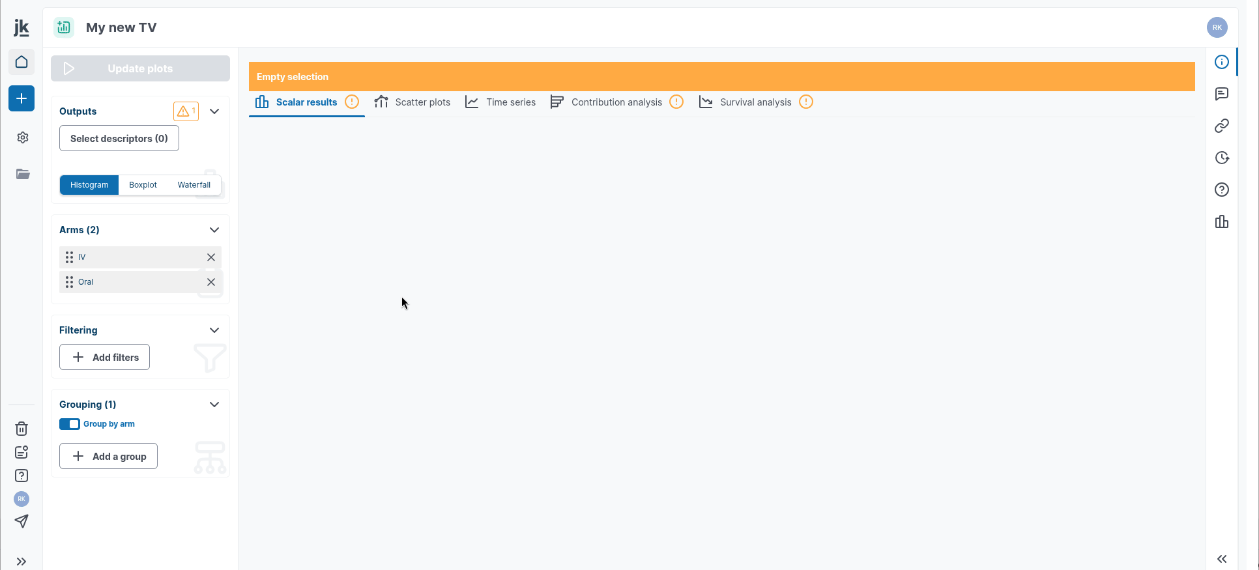Click the home icon in left sidebar
This screenshot has width=1259, height=570.
click(22, 62)
